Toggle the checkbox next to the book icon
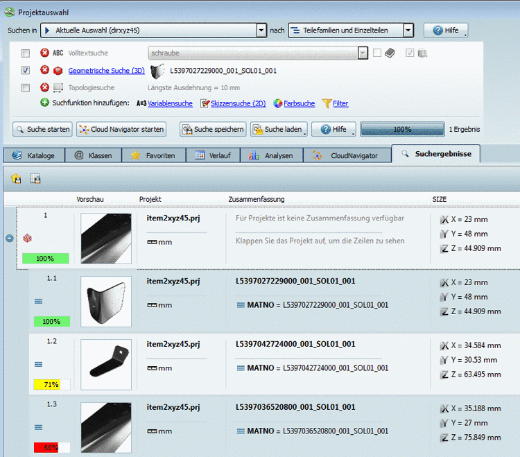The height and width of the screenshot is (457, 520). coord(377,53)
